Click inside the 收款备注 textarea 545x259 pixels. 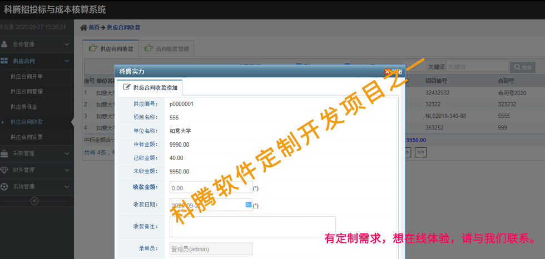(252, 227)
